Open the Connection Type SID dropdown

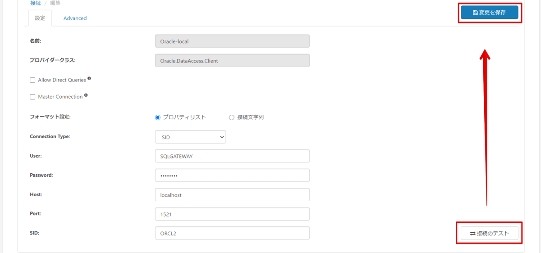[x=190, y=137]
